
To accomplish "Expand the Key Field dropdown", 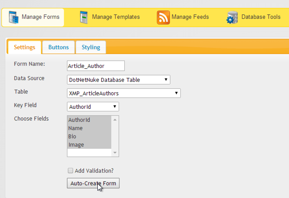I will pos(93,107).
